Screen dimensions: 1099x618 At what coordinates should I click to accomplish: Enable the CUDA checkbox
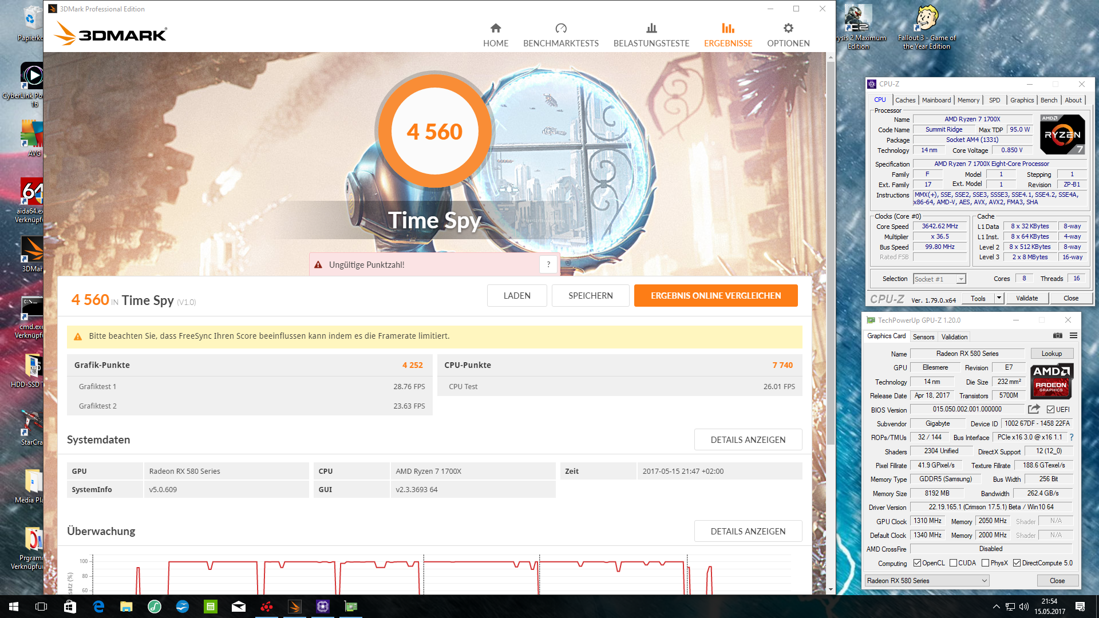[953, 563]
